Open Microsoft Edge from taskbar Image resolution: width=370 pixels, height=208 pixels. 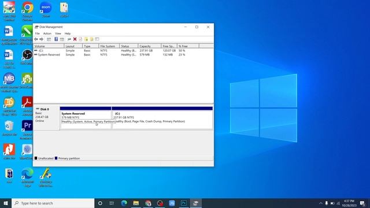tap(124, 203)
